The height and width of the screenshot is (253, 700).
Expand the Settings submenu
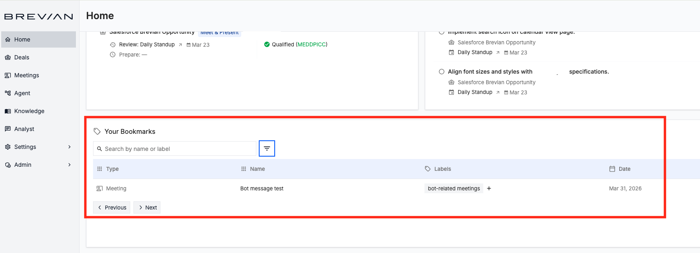[69, 147]
